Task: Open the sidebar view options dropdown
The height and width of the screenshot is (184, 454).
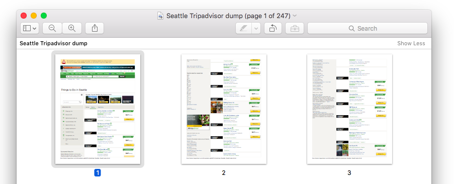Action: [x=30, y=28]
